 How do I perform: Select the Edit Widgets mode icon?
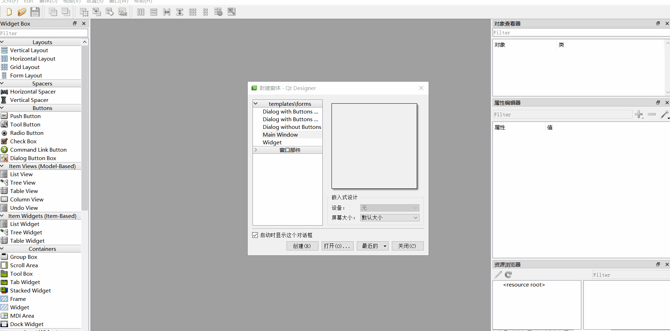pyautogui.click(x=84, y=12)
